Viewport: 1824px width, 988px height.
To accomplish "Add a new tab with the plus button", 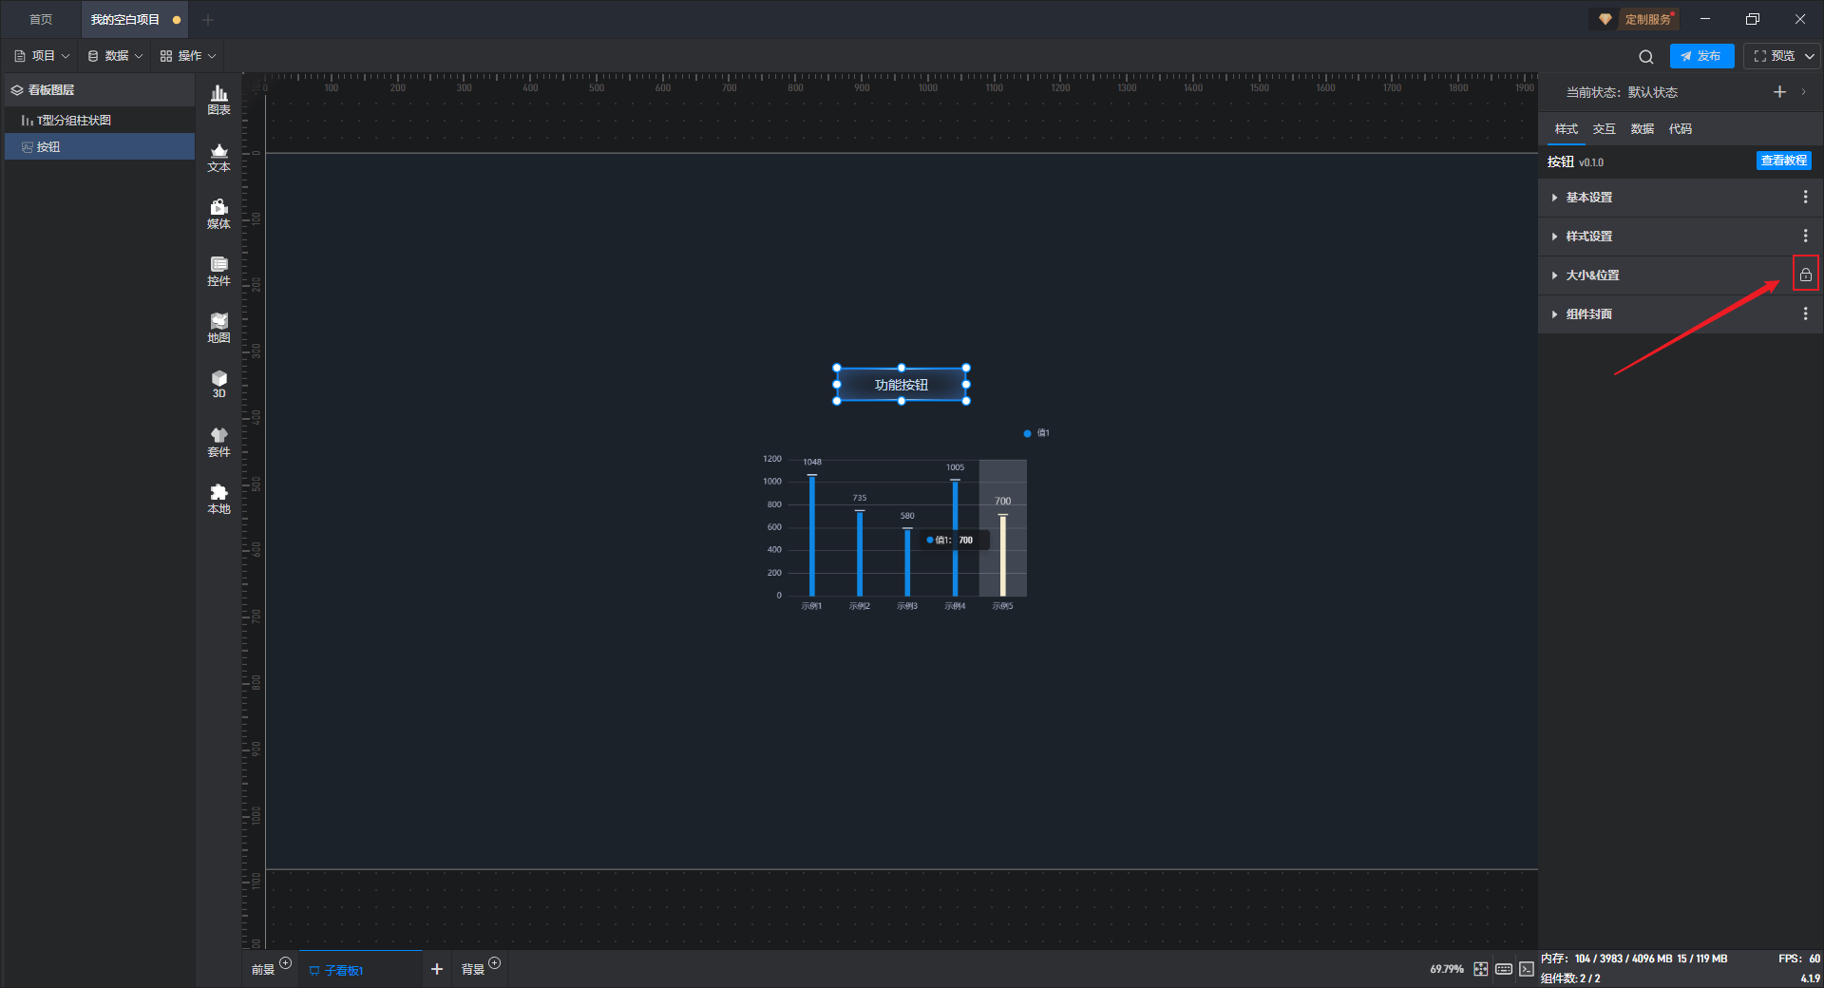I will (208, 19).
